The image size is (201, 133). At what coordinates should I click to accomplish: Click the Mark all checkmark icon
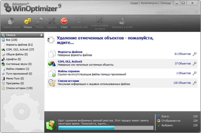click(79, 21)
